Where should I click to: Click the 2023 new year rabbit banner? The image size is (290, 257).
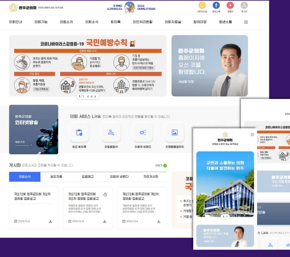(131, 7)
